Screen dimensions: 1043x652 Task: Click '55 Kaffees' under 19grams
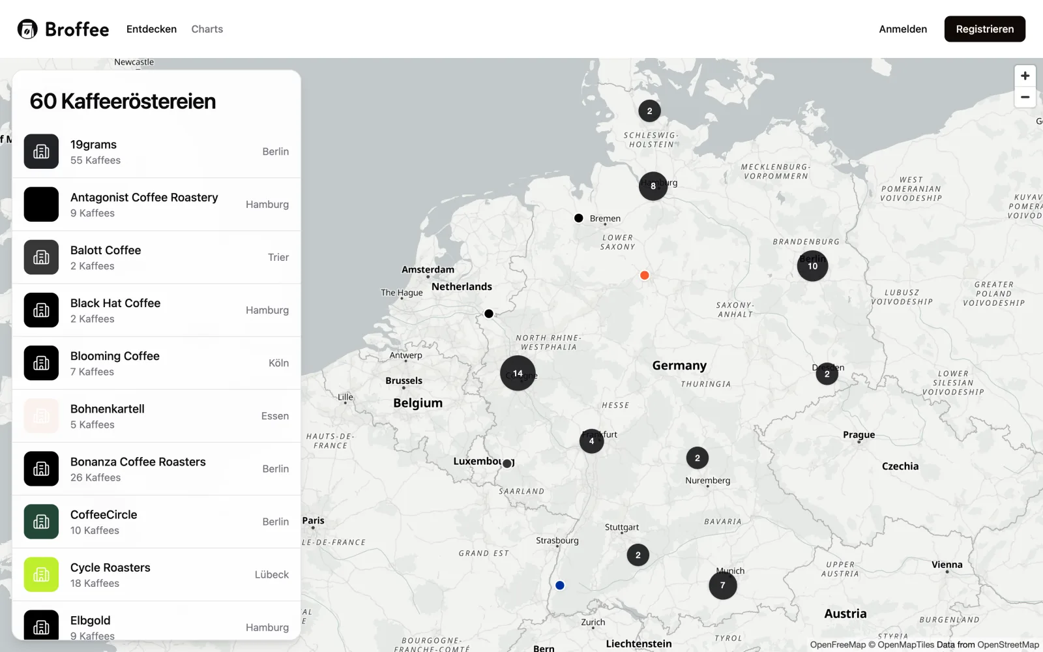pos(95,160)
